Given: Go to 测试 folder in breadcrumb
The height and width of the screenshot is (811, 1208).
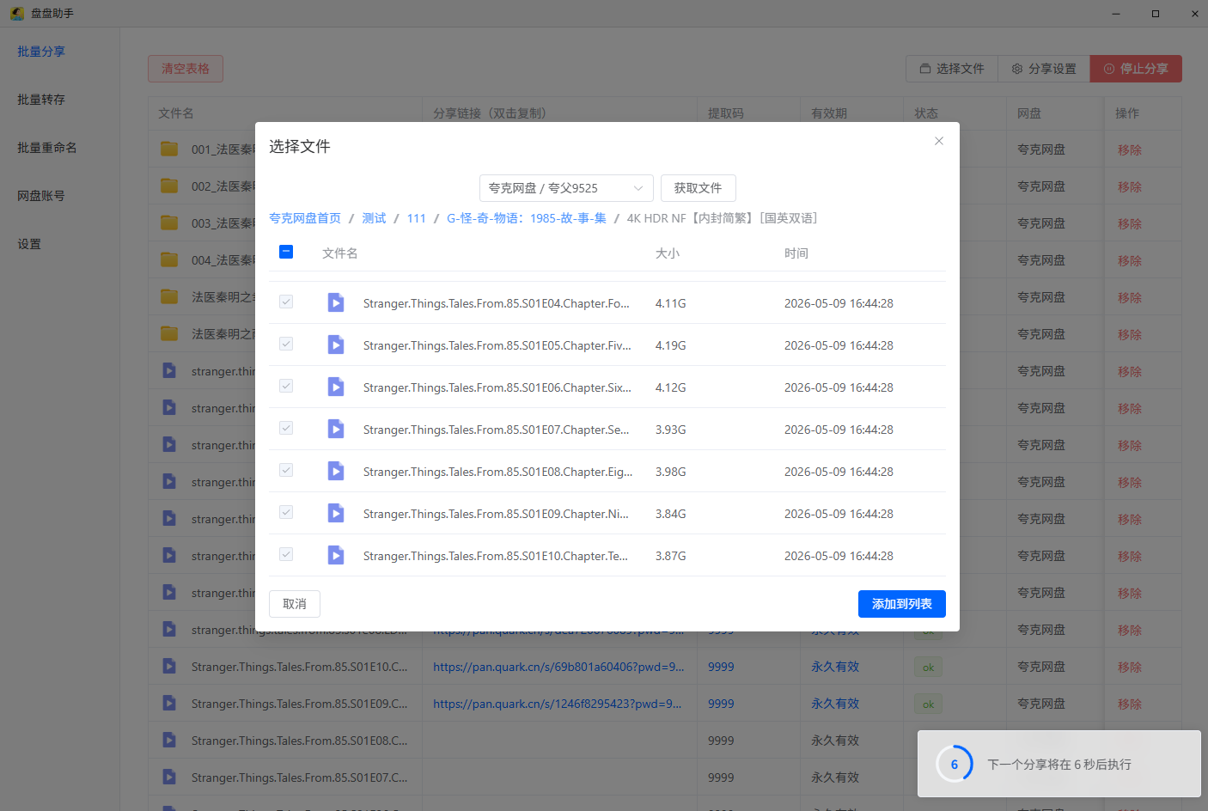Looking at the screenshot, I should [374, 218].
